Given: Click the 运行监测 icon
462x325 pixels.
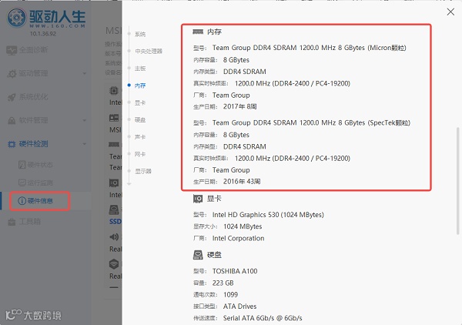Looking at the screenshot, I should point(22,183).
